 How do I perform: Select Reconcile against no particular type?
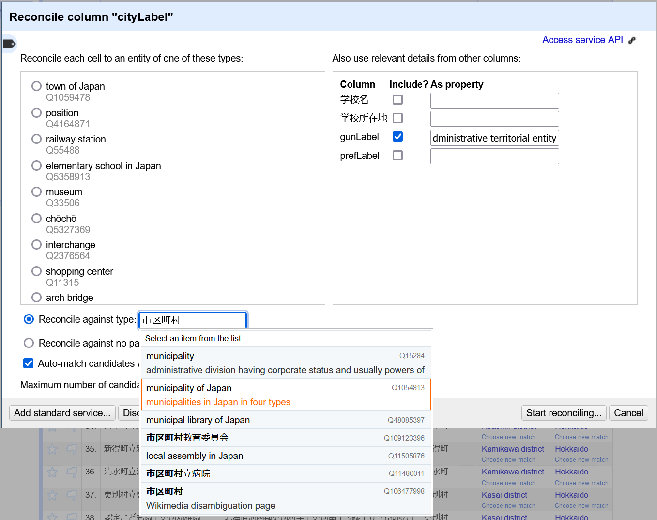[29, 343]
